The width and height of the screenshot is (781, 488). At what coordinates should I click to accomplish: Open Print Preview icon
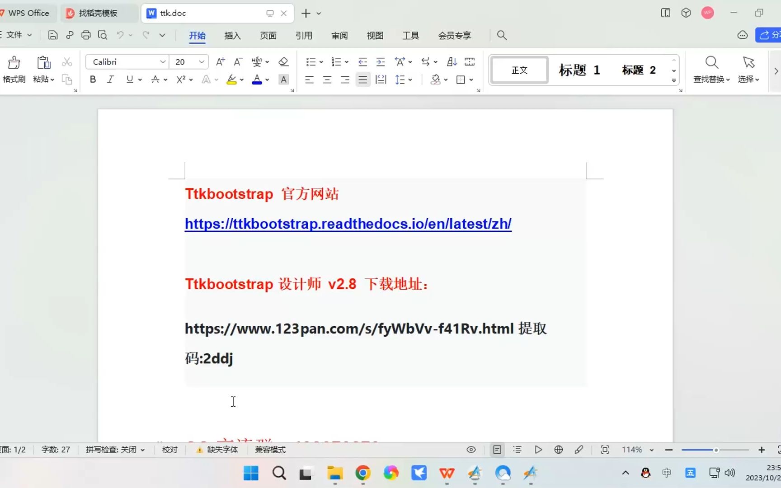coord(103,35)
